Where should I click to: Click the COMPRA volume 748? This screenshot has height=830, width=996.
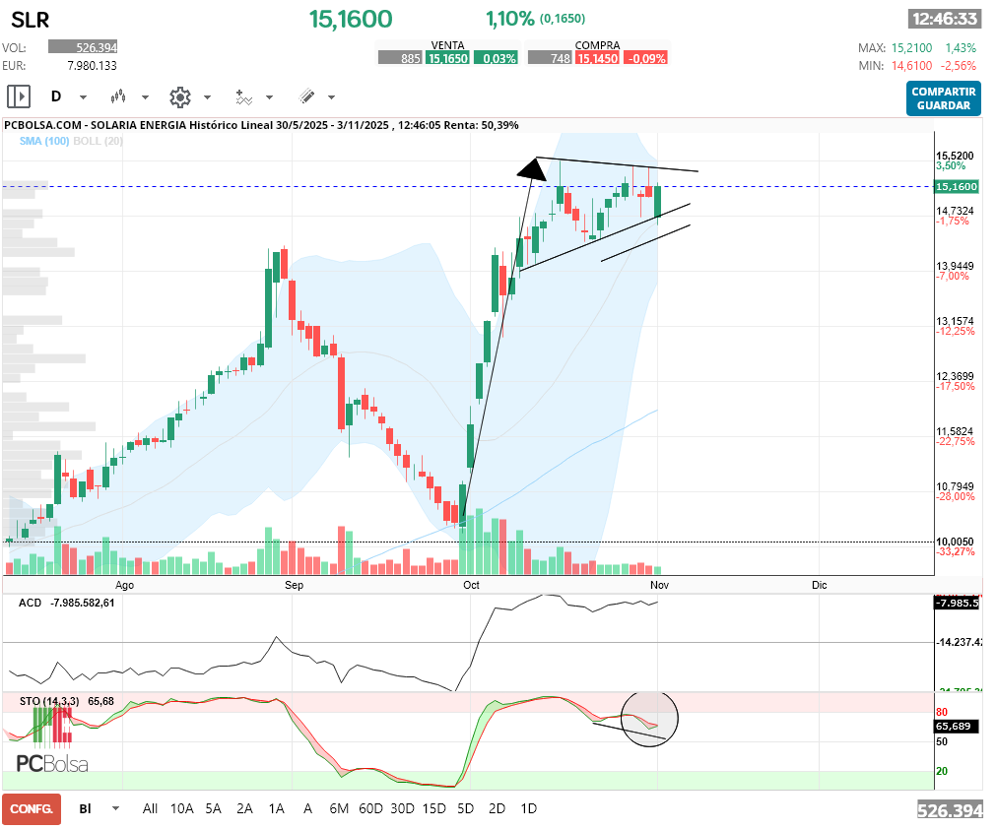pos(550,58)
